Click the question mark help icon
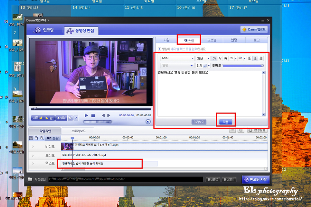Screen dimensions: 311x207 pyautogui.click(x=76, y=118)
